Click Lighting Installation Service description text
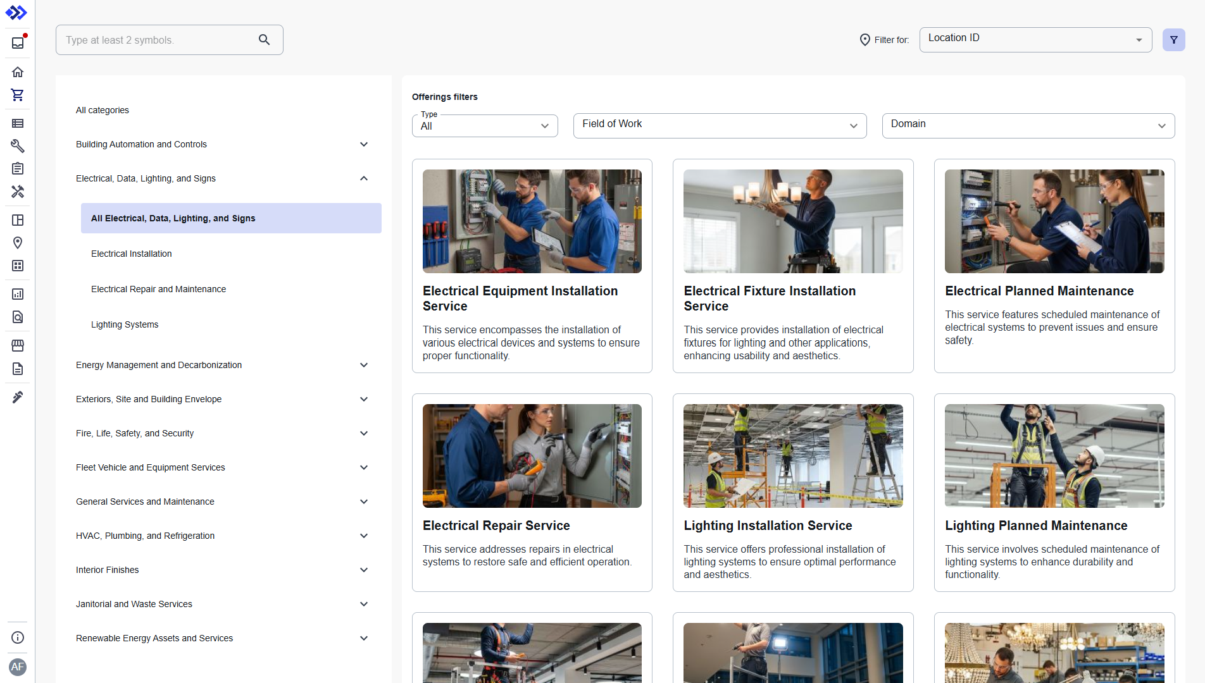Screen dimensions: 1205x683 [790, 562]
